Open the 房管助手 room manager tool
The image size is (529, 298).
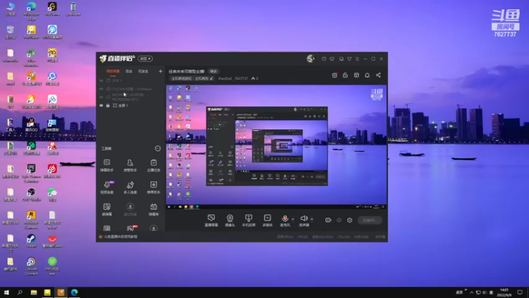coord(130,165)
